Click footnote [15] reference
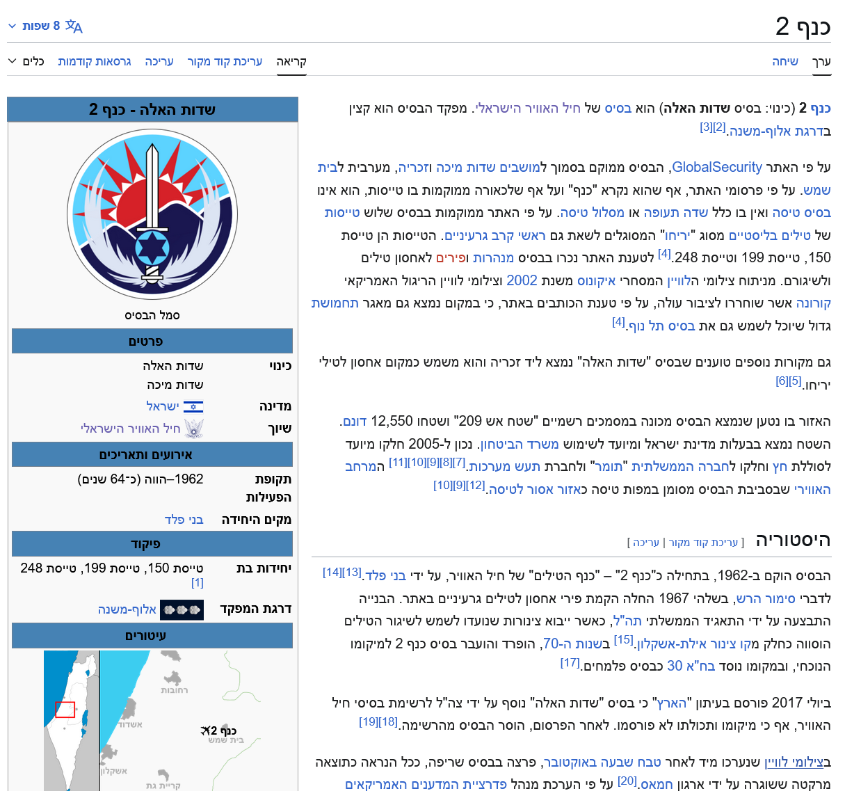Screen dimensions: 845x791 (624, 640)
